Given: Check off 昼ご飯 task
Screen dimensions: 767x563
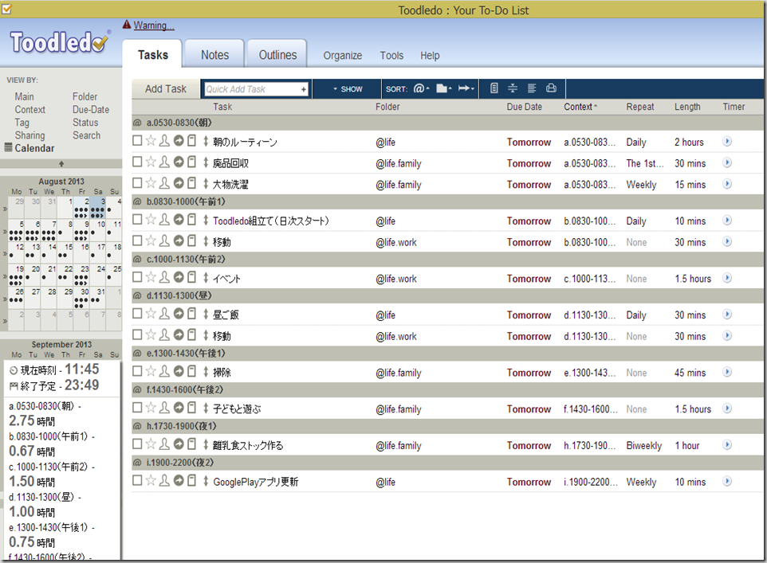Looking at the screenshot, I should pyautogui.click(x=137, y=314).
